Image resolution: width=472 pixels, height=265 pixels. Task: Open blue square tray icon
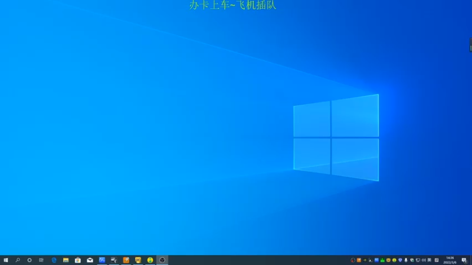point(376,260)
